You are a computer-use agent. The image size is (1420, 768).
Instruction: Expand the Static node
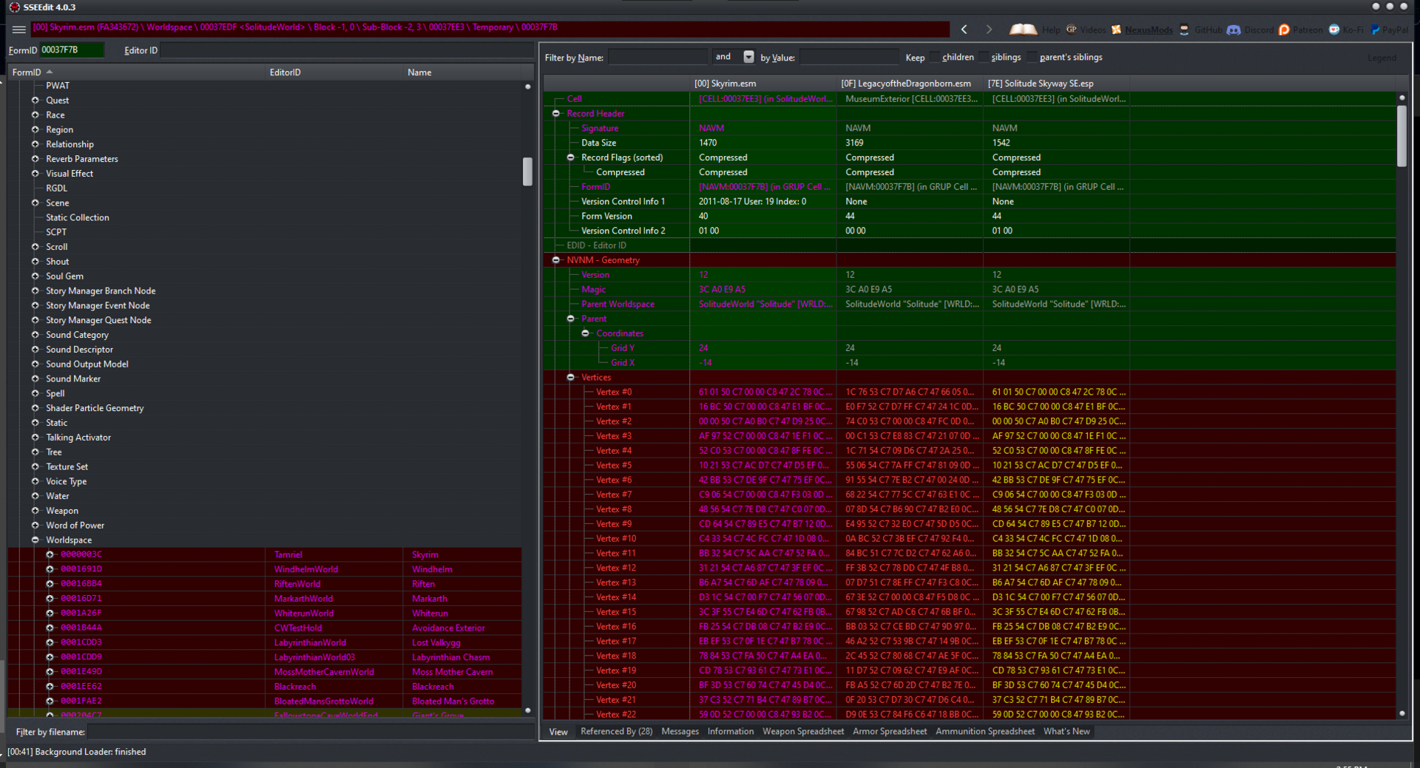click(35, 422)
